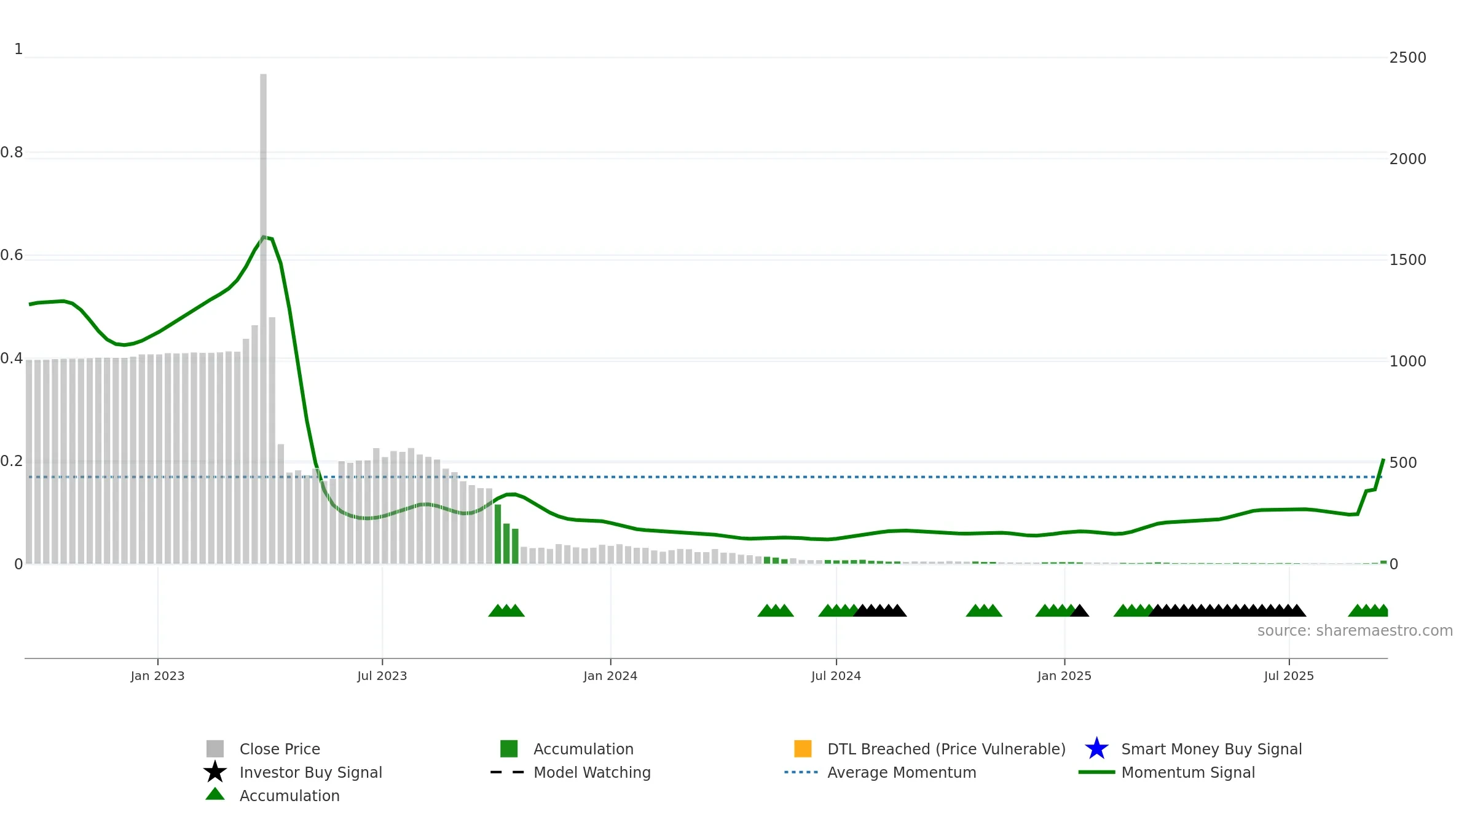The height and width of the screenshot is (830, 1475).
Task: Click the 0.6 left axis value
Action: [x=12, y=255]
